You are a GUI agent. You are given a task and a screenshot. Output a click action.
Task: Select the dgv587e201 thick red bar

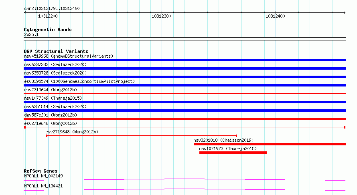point(185,119)
